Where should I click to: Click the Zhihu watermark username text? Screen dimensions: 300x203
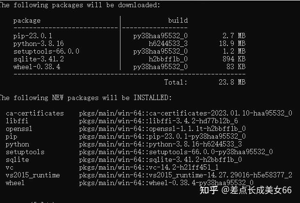[257, 190]
